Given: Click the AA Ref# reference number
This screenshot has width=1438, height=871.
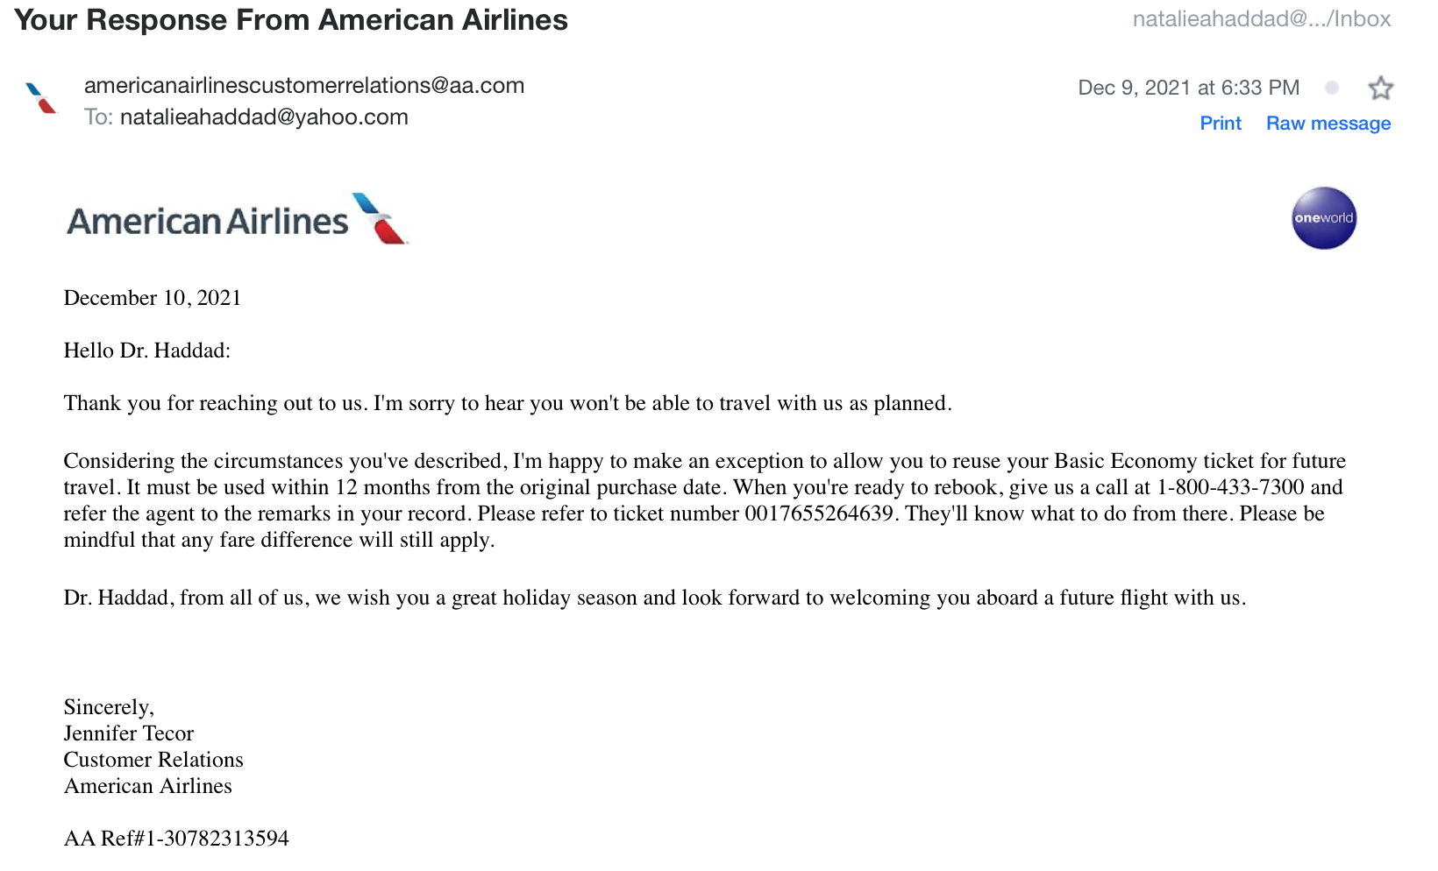Looking at the screenshot, I should tap(176, 839).
